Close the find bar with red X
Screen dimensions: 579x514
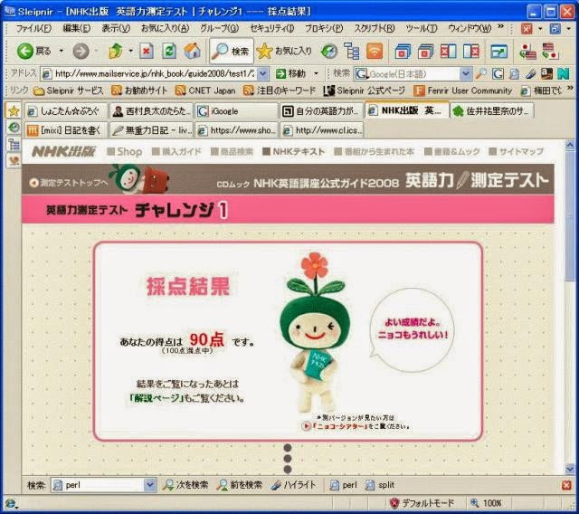[x=566, y=485]
